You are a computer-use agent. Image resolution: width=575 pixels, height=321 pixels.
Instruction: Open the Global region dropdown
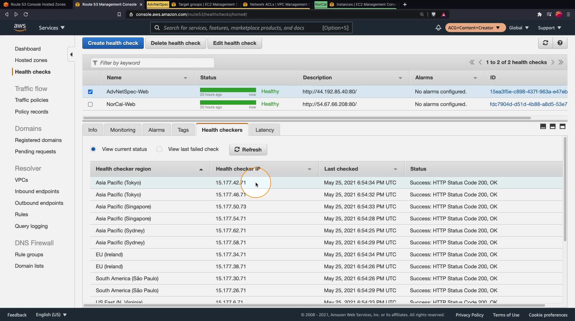(519, 28)
